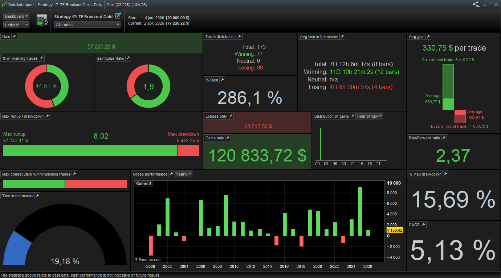Open Gain panel wrench settings

pos(14,37)
